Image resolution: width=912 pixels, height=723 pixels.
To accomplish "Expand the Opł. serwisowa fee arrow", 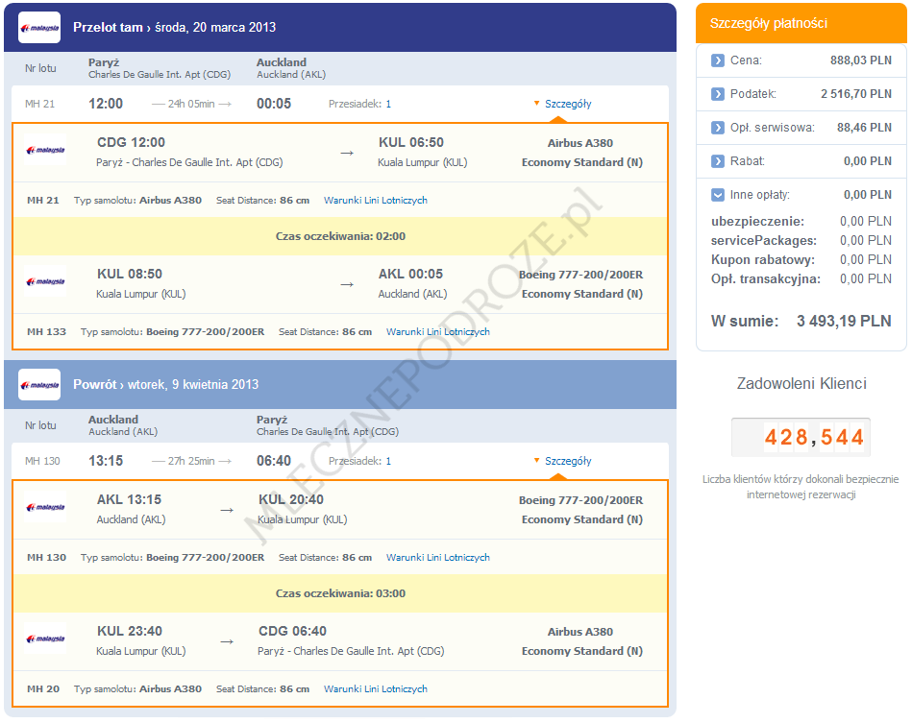I will [718, 127].
